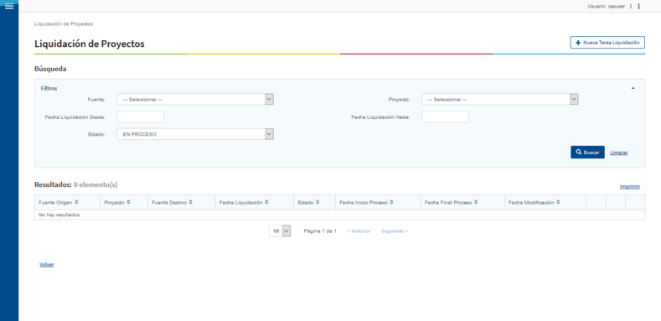Click the Volver link

click(x=47, y=265)
